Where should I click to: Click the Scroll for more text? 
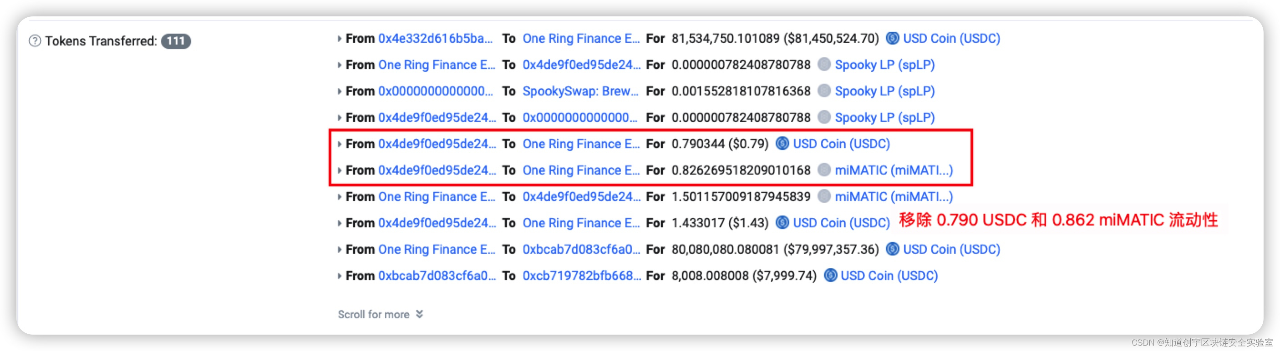pos(373,314)
